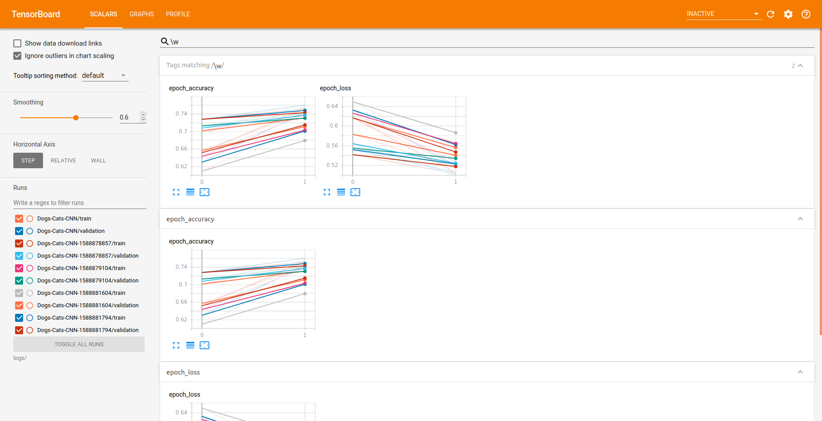Show only Dogs-Cats-CNN/validation run via its circle
822x421 pixels.
pos(30,231)
